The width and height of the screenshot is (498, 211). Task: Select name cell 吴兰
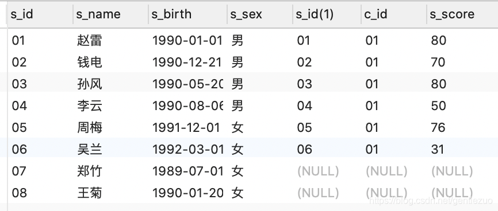[x=90, y=149]
